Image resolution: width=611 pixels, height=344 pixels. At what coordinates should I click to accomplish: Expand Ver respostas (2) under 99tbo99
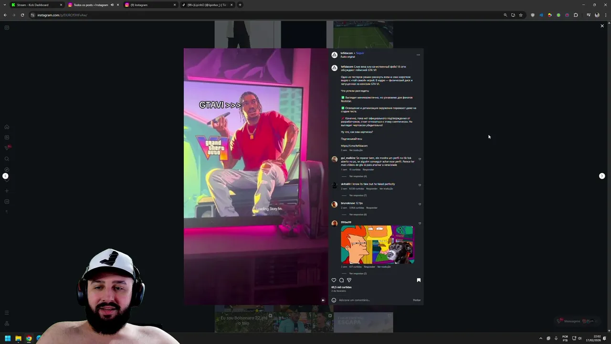pyautogui.click(x=358, y=273)
